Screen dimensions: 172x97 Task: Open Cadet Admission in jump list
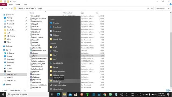(x=64, y=71)
